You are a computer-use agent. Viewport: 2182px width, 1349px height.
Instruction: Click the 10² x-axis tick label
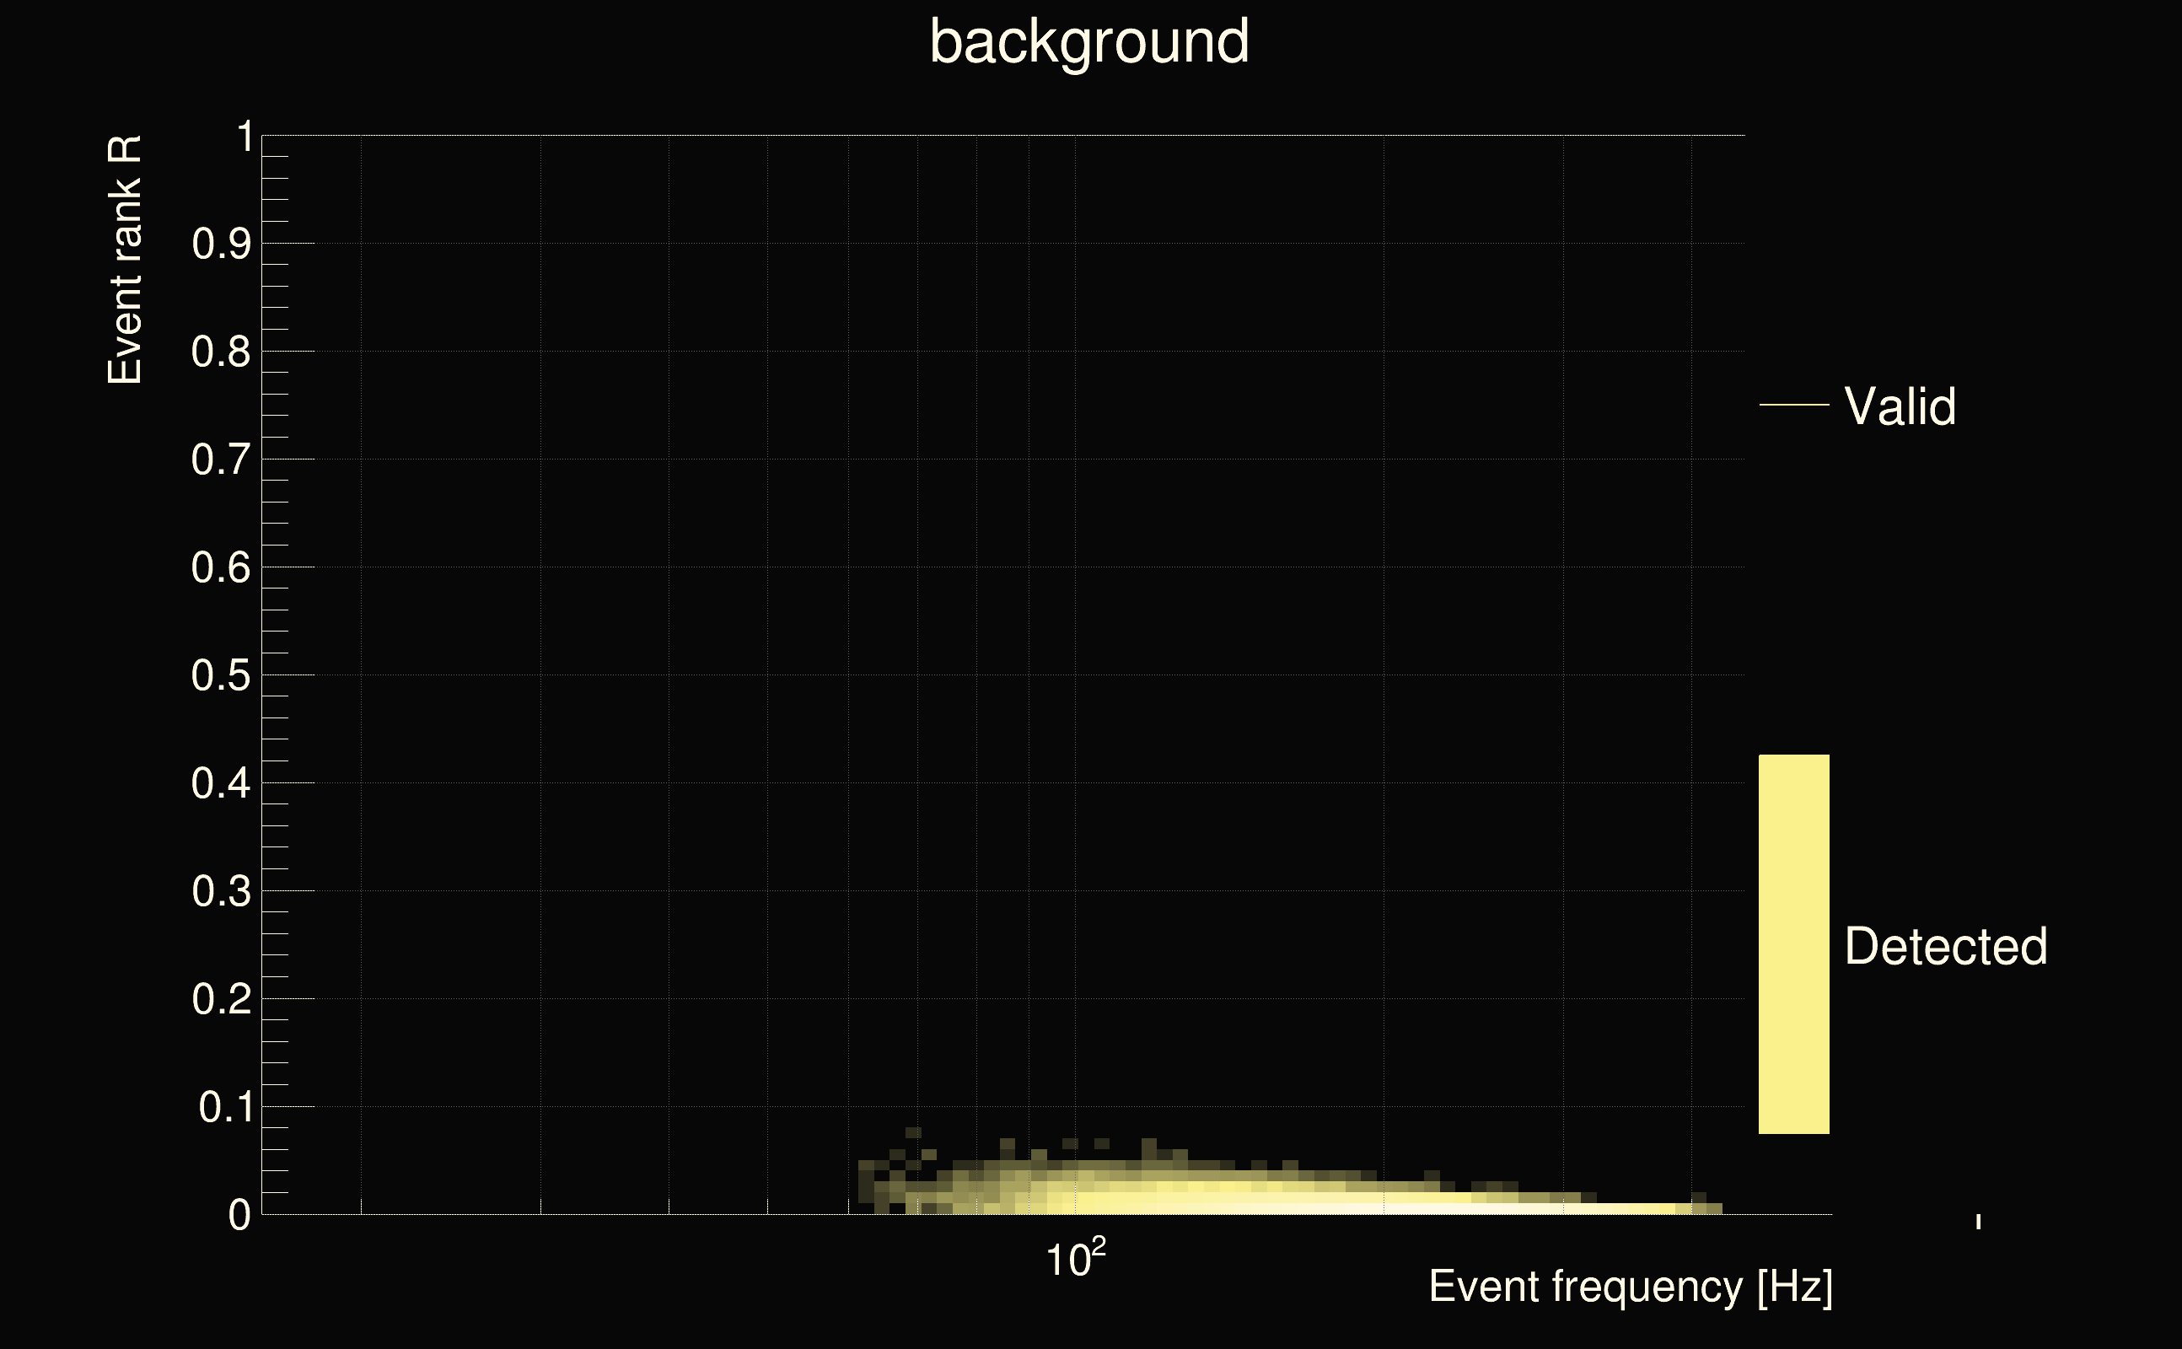click(1074, 1260)
